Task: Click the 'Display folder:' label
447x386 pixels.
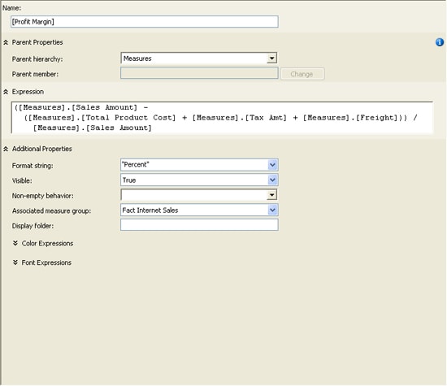Action: 33,226
